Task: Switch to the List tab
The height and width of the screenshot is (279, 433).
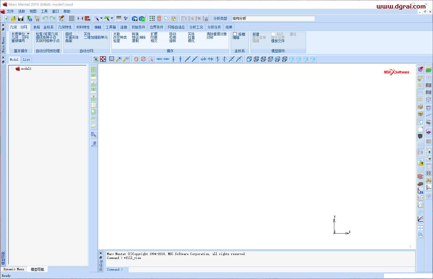Action: (x=27, y=60)
